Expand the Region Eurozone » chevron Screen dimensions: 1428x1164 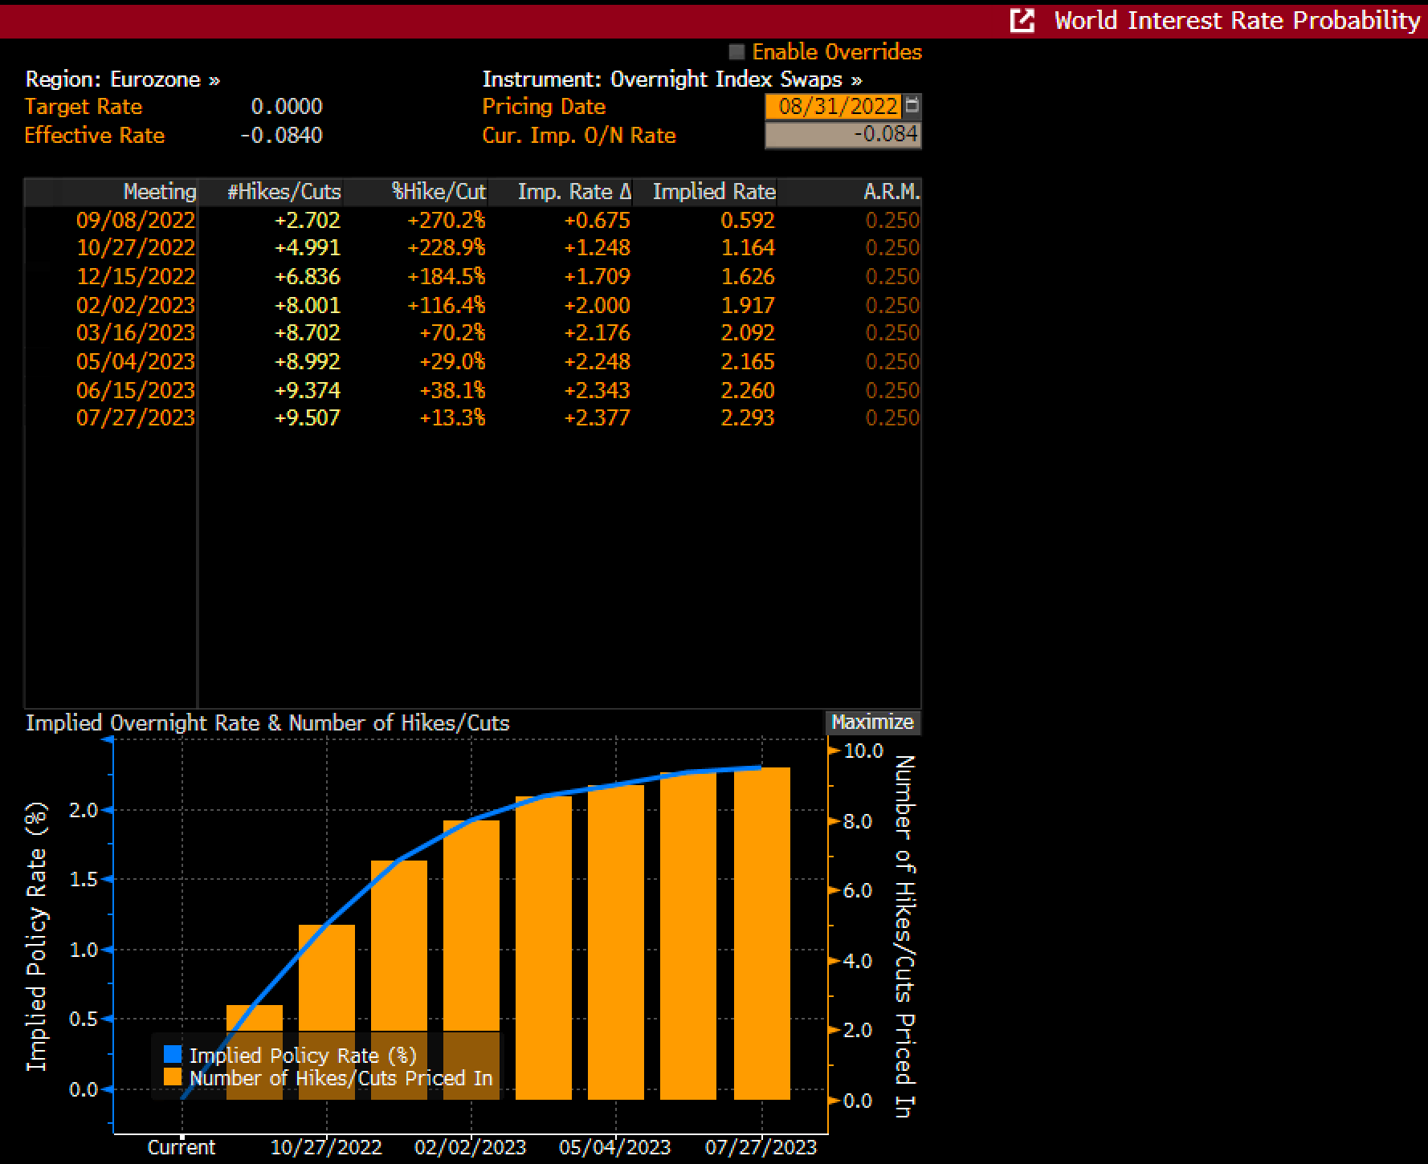(x=214, y=79)
